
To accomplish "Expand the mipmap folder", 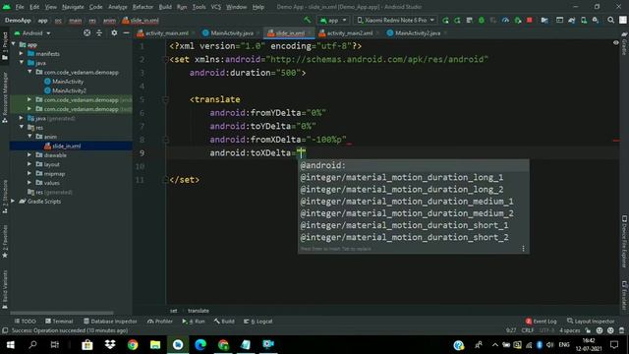I will point(29,173).
